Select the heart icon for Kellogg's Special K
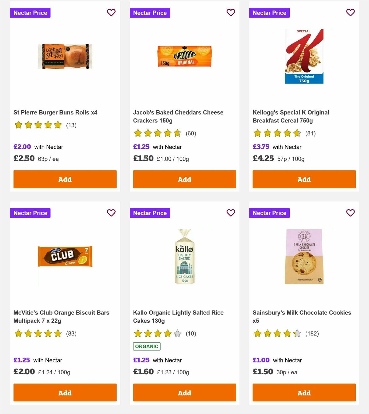Screen dimensions: 369x414 350,13
